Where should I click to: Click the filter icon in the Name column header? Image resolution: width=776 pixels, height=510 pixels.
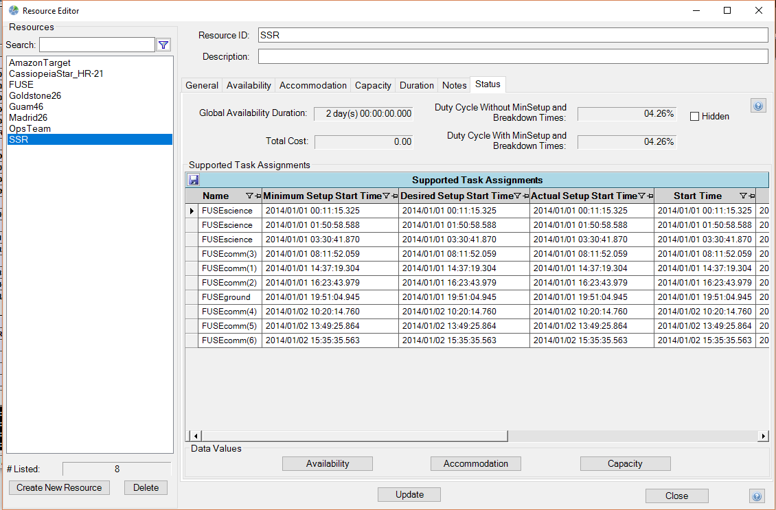click(249, 196)
